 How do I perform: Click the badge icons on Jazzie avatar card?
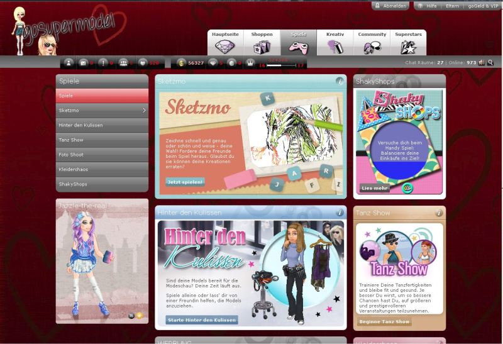[136, 316]
